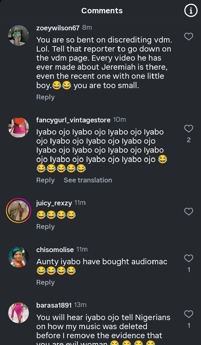Open the fancygurl_vintagestore username link
The image size is (201, 345).
click(x=73, y=120)
